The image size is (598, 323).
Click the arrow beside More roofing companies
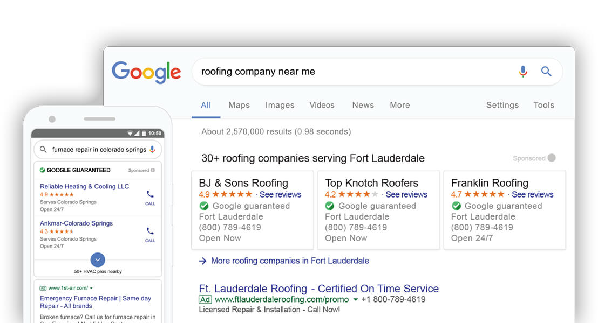pyautogui.click(x=202, y=261)
